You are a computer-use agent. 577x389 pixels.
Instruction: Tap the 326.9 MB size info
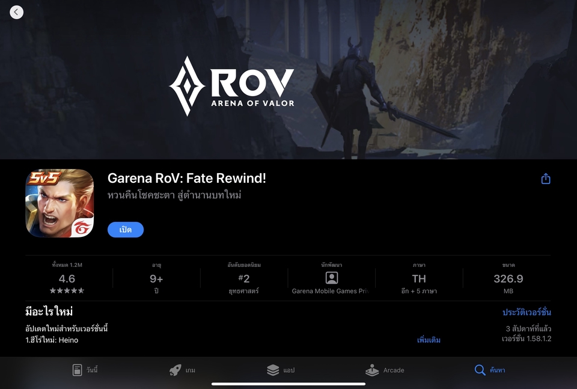click(x=508, y=278)
